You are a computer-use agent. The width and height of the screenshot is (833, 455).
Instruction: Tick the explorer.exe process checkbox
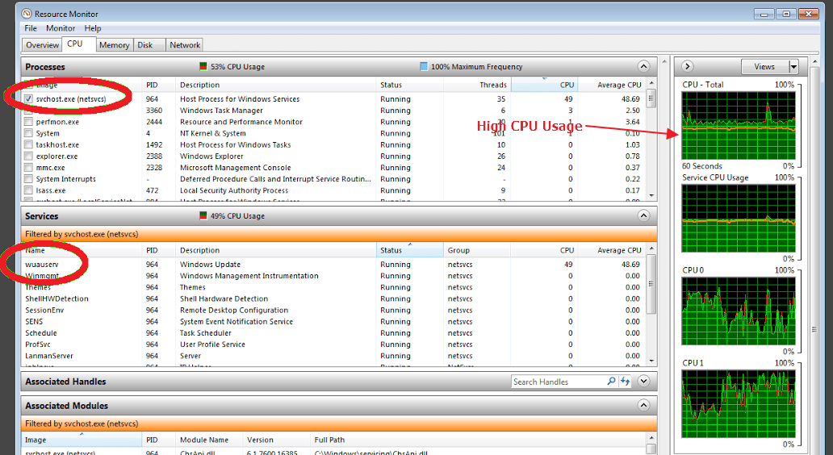point(29,157)
